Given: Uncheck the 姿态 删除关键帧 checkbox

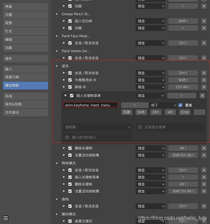Looking at the screenshot, I should tap(70, 148).
